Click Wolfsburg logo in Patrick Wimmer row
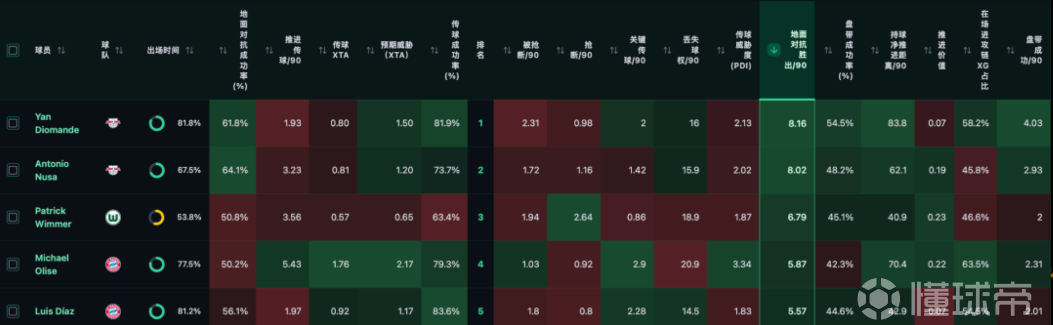The image size is (1053, 325). coord(113,217)
